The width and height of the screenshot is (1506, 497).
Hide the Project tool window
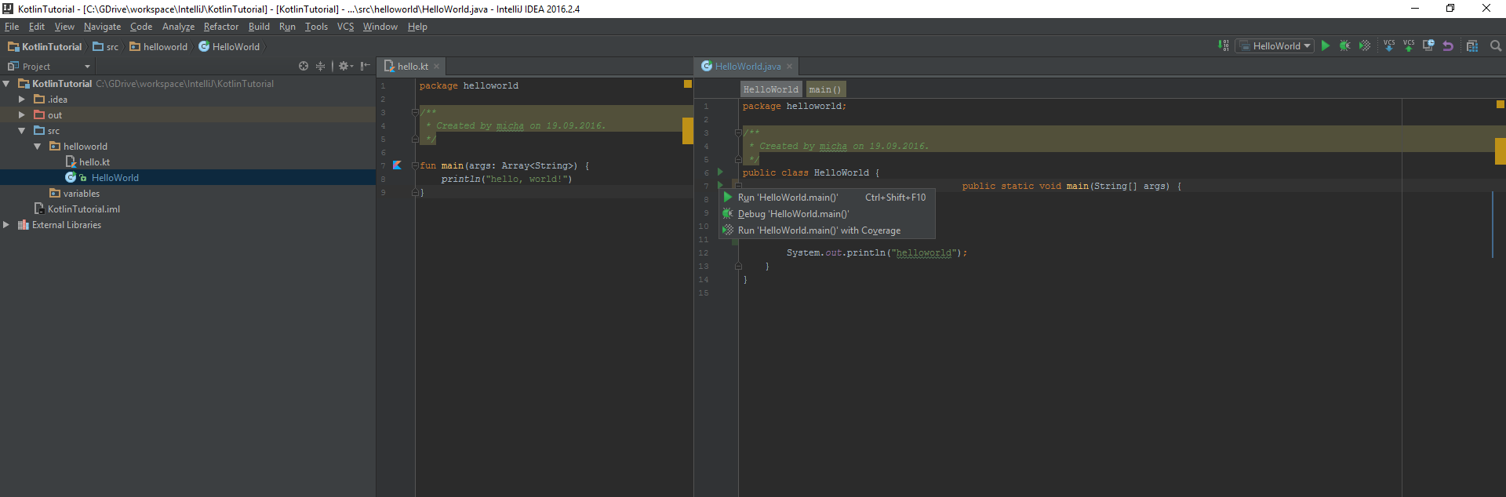[365, 67]
